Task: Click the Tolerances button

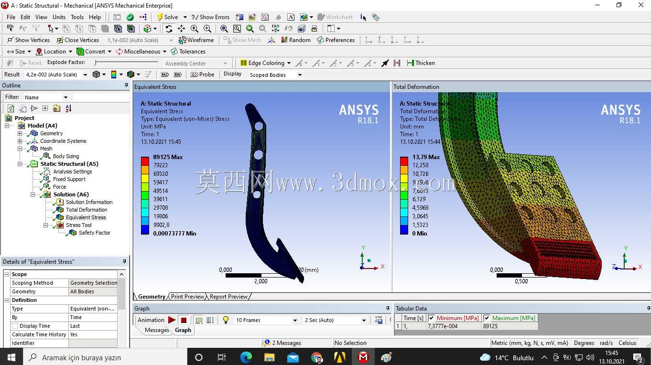Action: coord(188,52)
